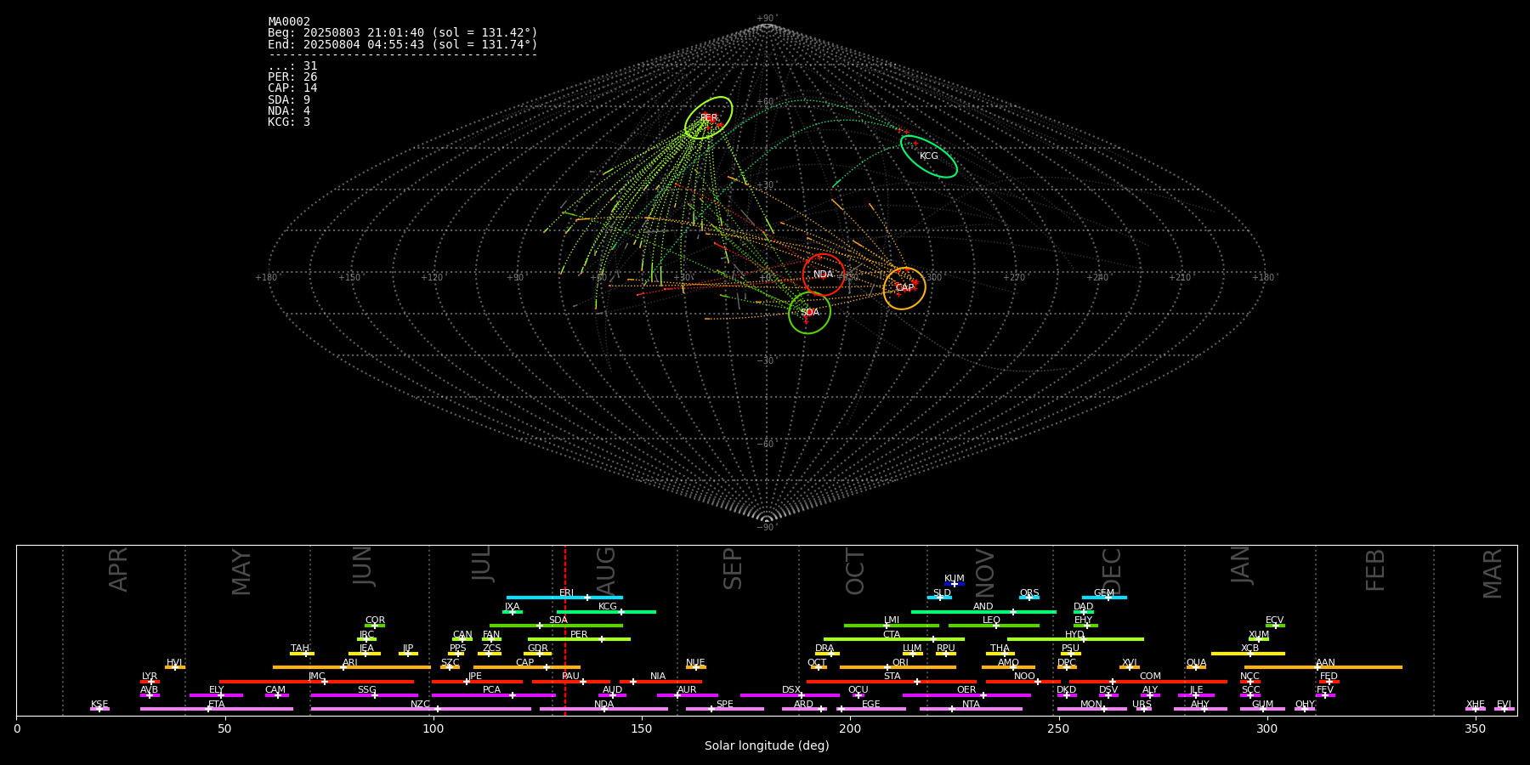Viewport: 1530px width, 765px height.
Task: Select the orange AAN timeline bar
Action: (x=1323, y=667)
